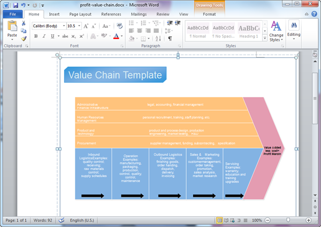Open the Font dialog launcher

pos(122,46)
